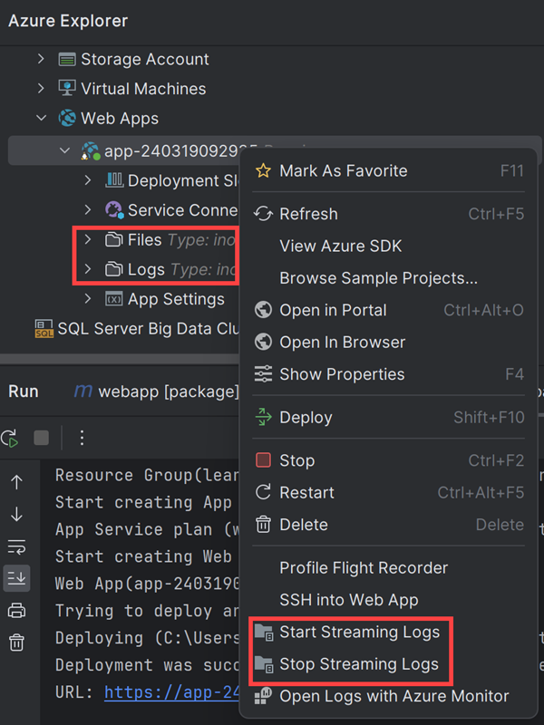The image size is (544, 725).
Task: Expand the Storage Account node
Action: pyautogui.click(x=41, y=59)
